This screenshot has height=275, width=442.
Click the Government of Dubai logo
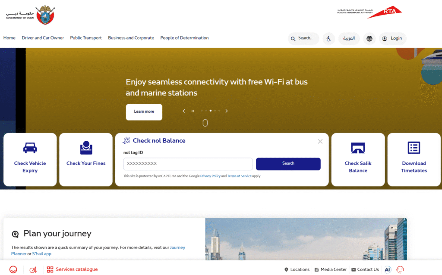tap(31, 15)
